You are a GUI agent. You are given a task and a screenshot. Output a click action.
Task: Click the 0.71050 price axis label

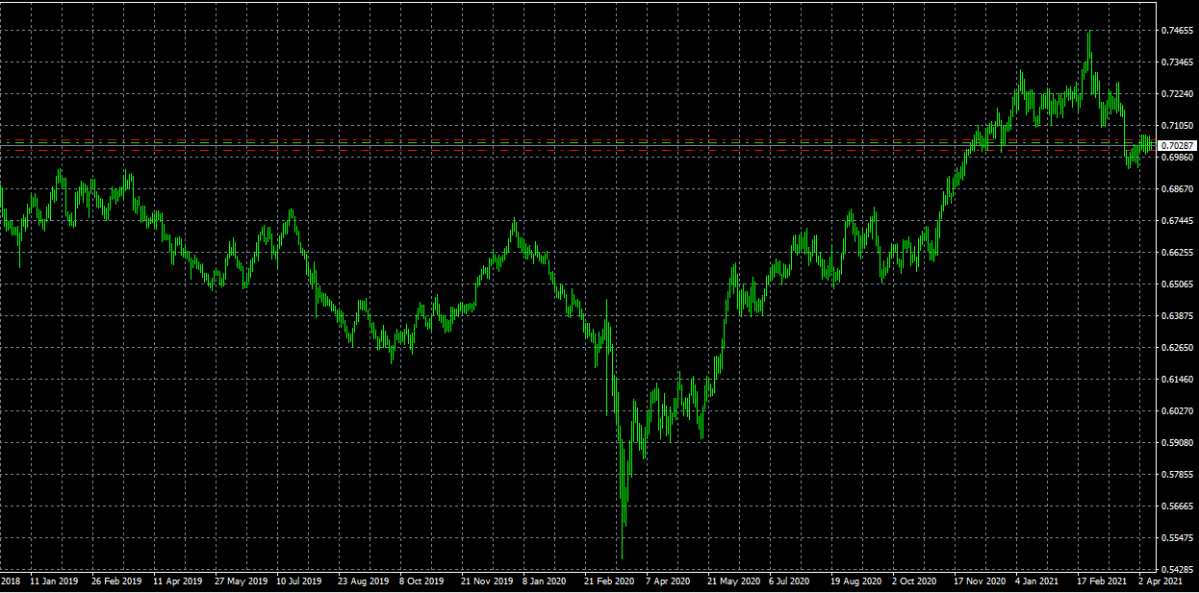tap(1177, 126)
